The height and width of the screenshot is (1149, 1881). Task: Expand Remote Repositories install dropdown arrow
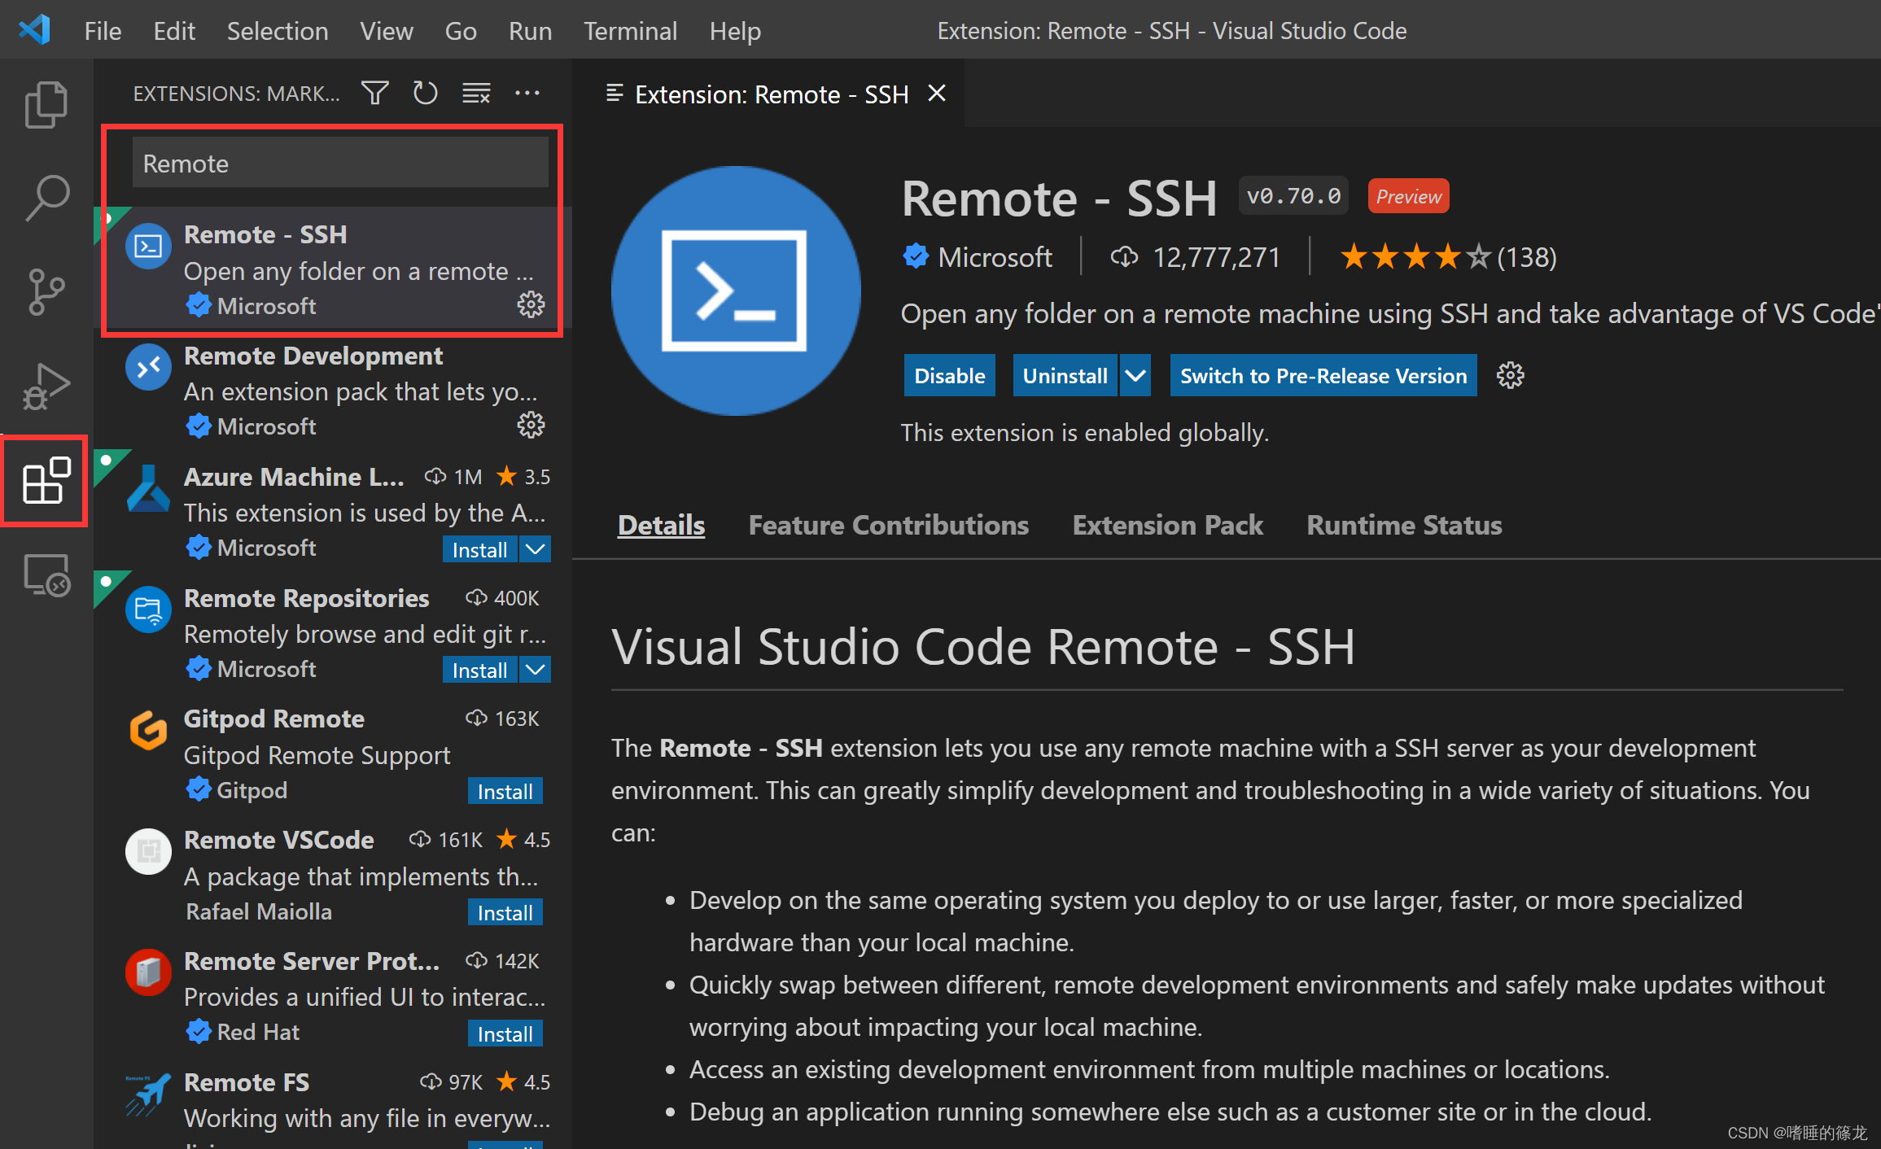tap(535, 671)
